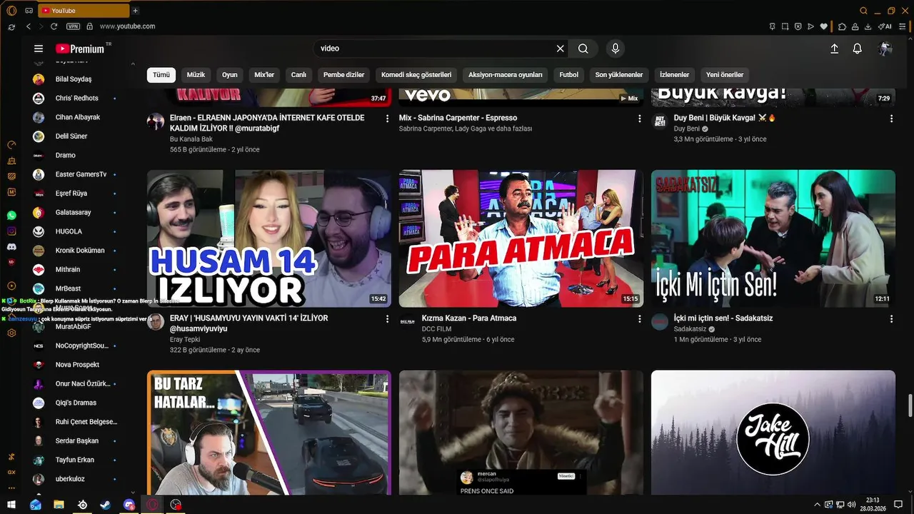
Task: Open File Explorer from the taskbar
Action: point(59,505)
